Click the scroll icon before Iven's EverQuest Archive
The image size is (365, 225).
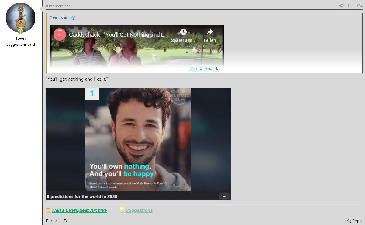(x=49, y=210)
